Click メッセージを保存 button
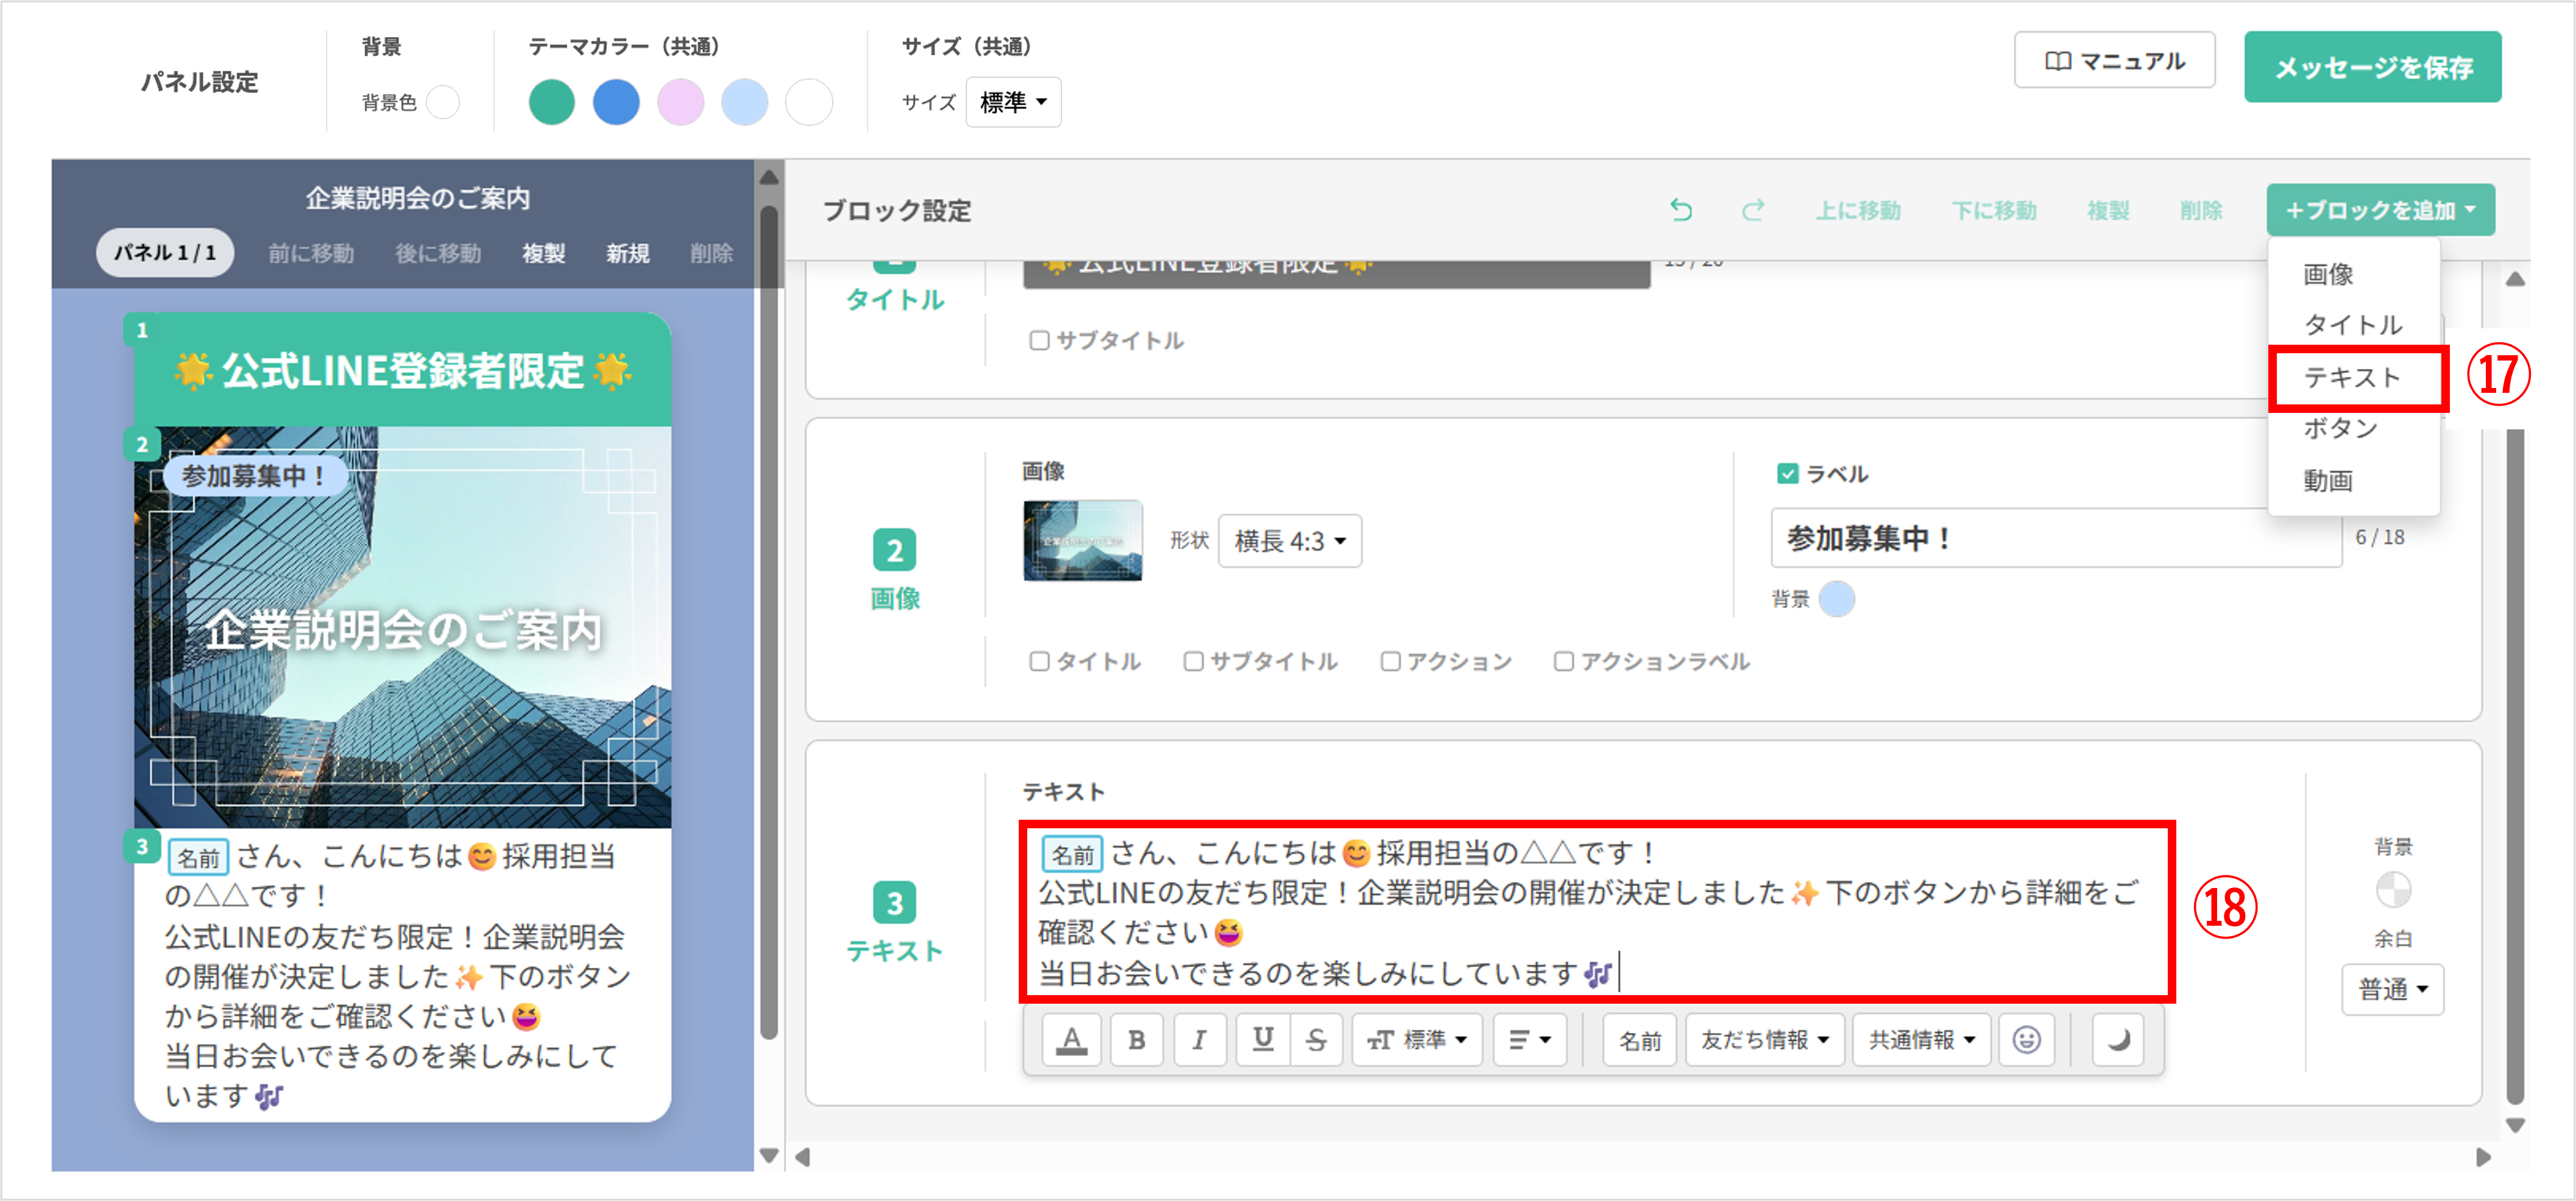2576x1201 pixels. pyautogui.click(x=2372, y=67)
